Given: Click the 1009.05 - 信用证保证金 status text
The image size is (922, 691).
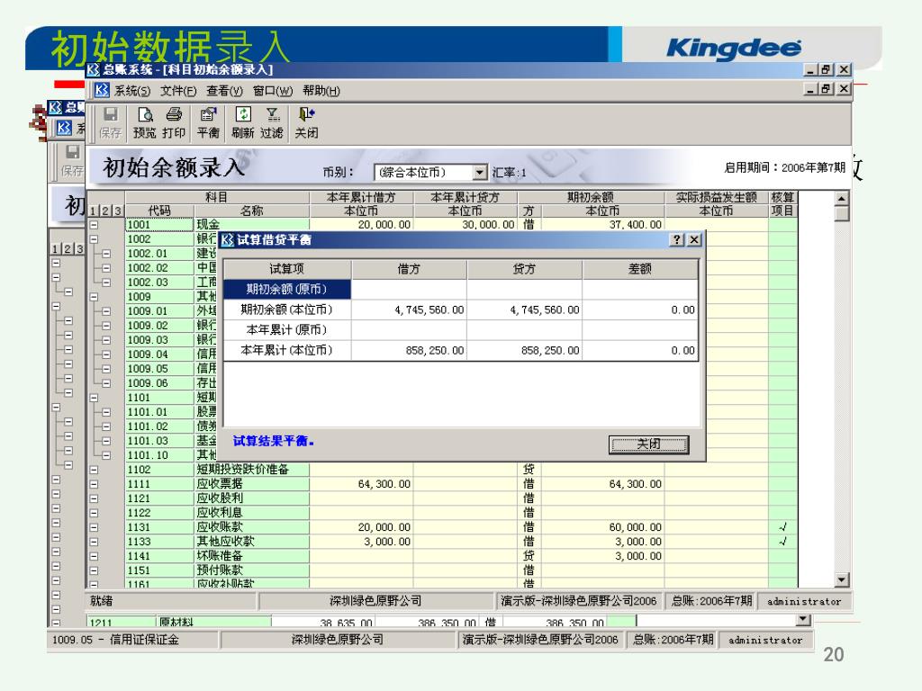Looking at the screenshot, I should (x=115, y=640).
